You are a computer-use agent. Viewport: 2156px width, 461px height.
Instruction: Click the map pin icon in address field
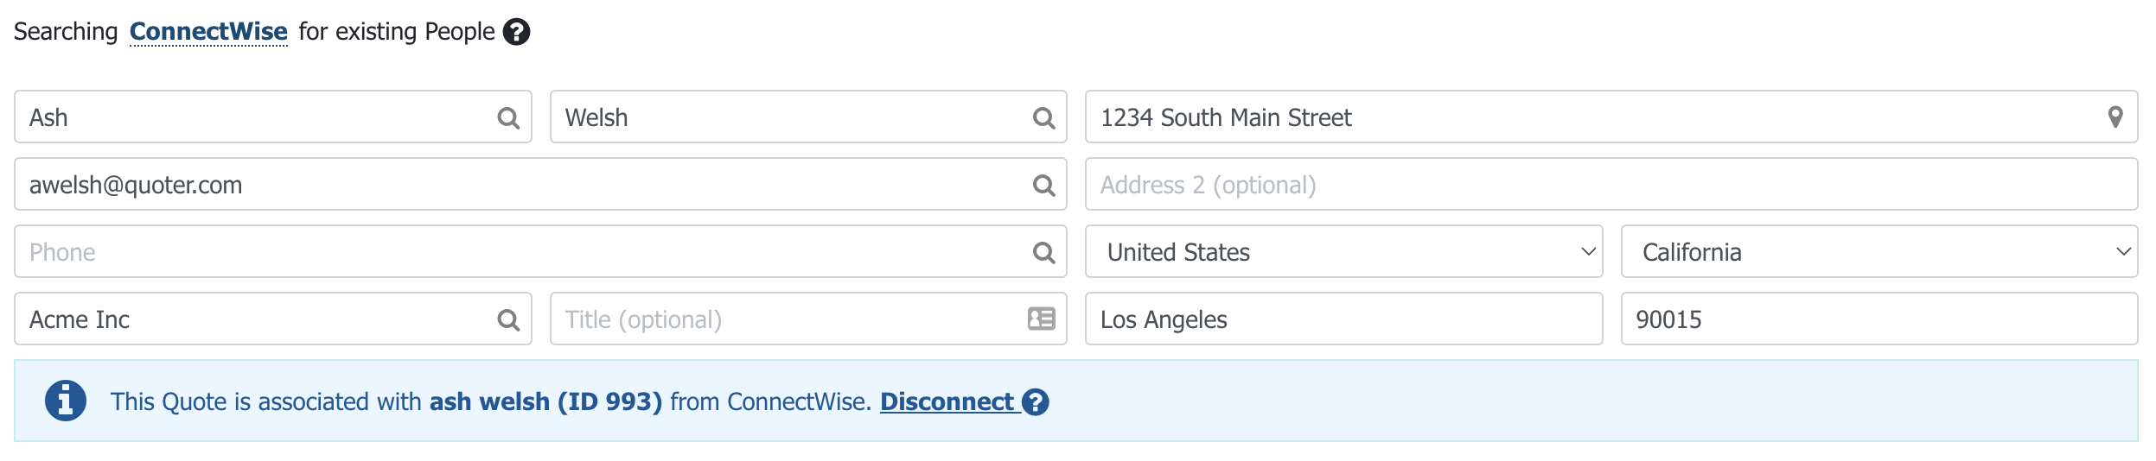[2115, 117]
